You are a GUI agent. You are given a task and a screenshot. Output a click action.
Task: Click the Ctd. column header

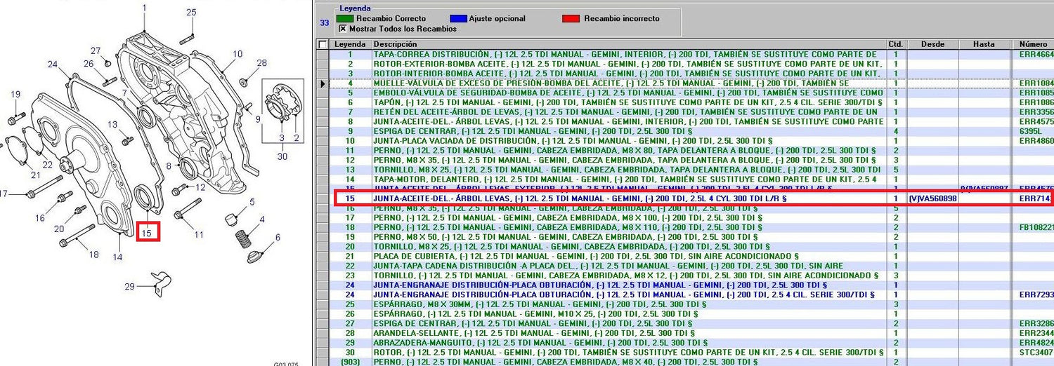895,44
